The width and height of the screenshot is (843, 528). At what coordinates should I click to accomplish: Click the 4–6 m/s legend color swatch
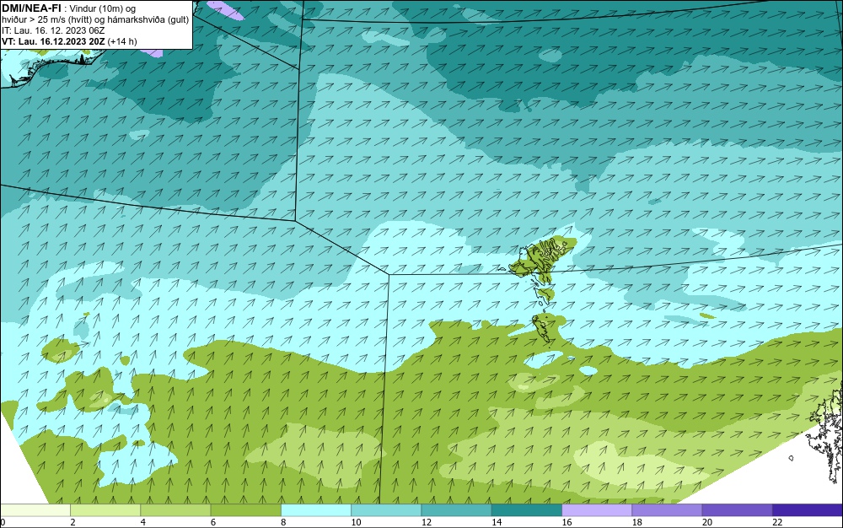pyautogui.click(x=176, y=509)
